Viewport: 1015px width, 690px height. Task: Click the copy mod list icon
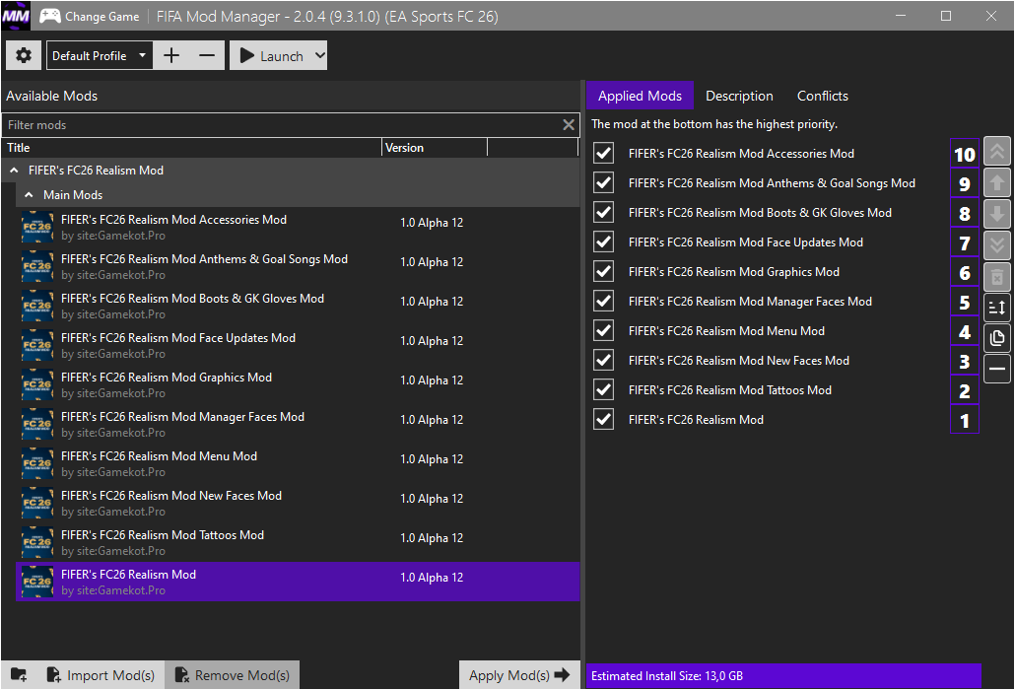996,338
